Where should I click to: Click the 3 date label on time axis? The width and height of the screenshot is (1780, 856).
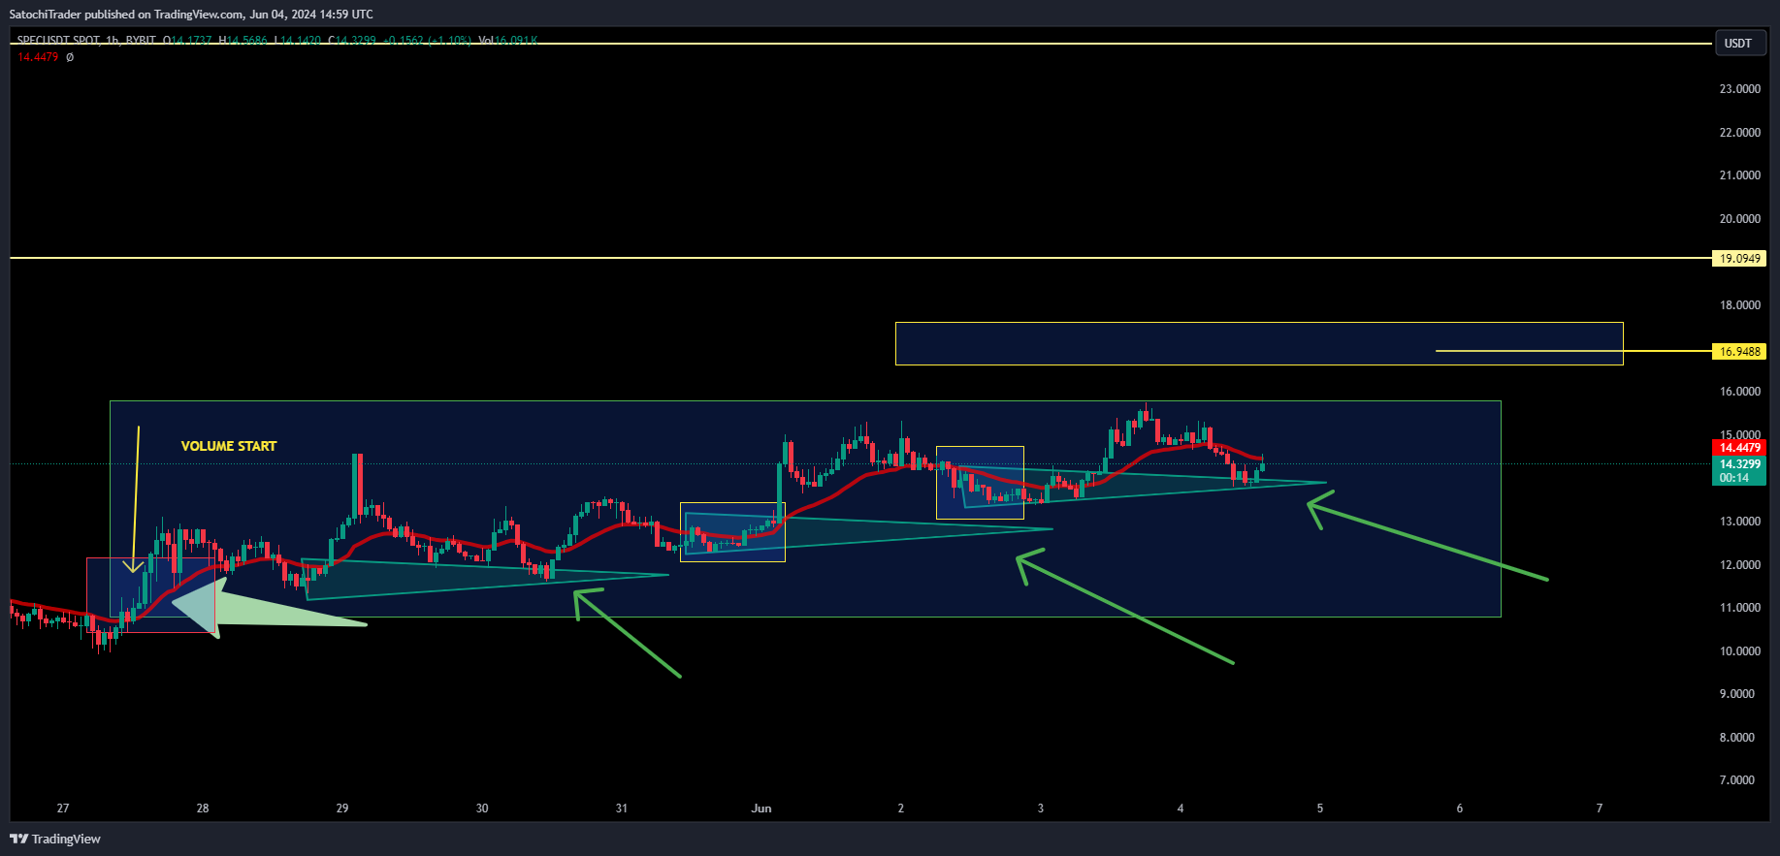1041,808
